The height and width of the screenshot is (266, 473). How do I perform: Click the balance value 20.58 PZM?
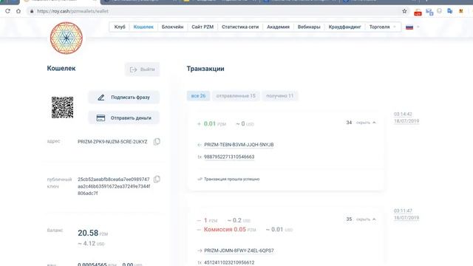[x=92, y=233]
